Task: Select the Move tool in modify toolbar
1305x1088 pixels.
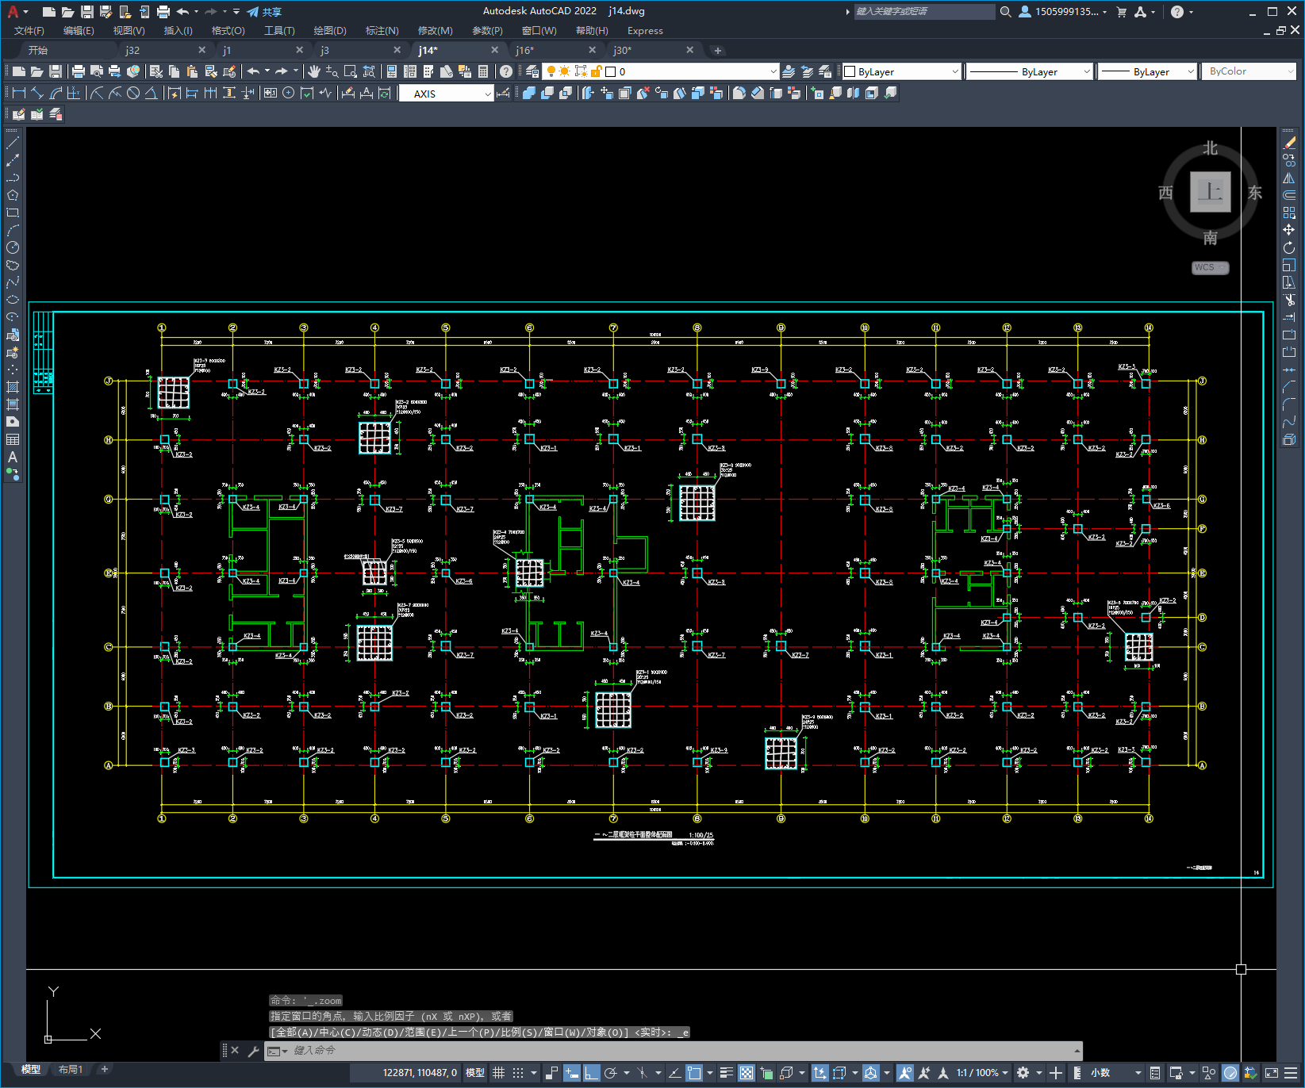Action: click(1289, 230)
